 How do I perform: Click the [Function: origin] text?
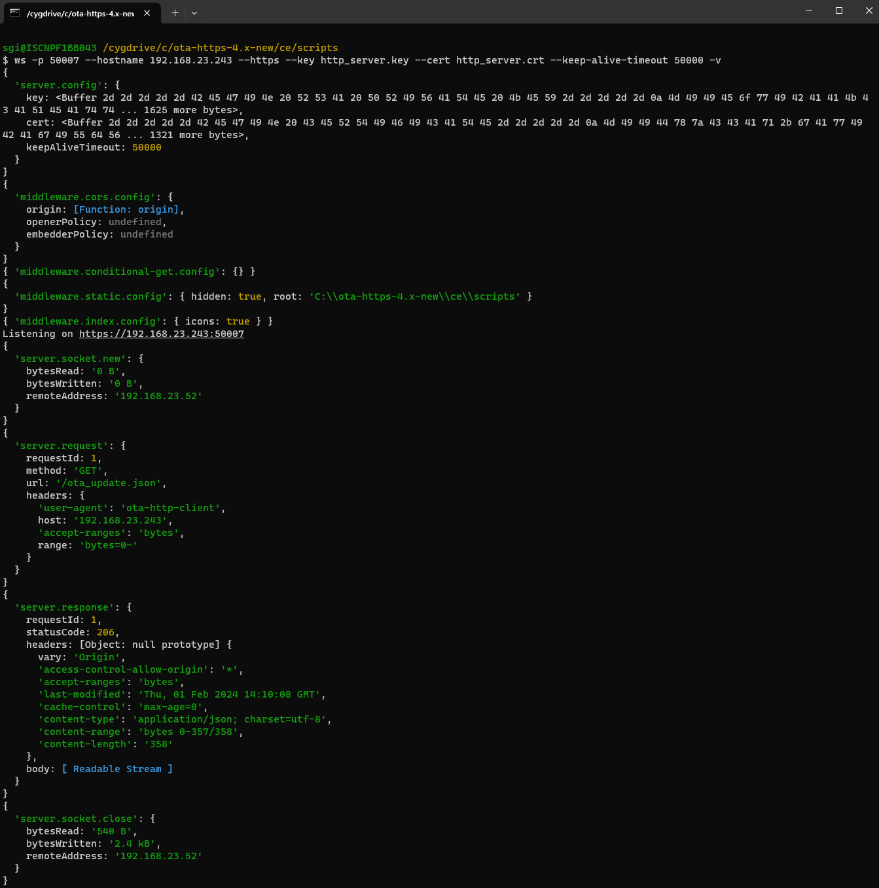pos(126,209)
